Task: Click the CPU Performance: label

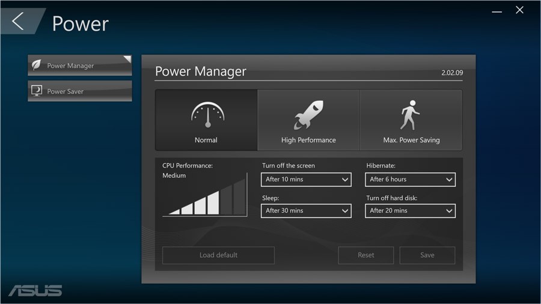Action: [x=188, y=165]
